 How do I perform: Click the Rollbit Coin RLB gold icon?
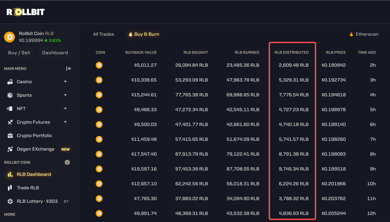pos(9,37)
